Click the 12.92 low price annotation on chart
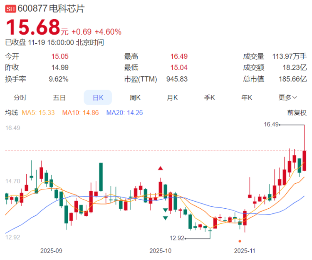 [177, 238]
